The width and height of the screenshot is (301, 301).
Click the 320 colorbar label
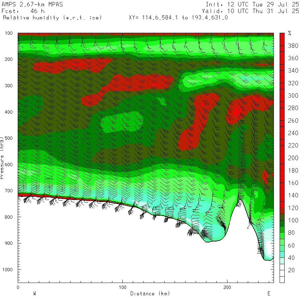tap(293, 83)
